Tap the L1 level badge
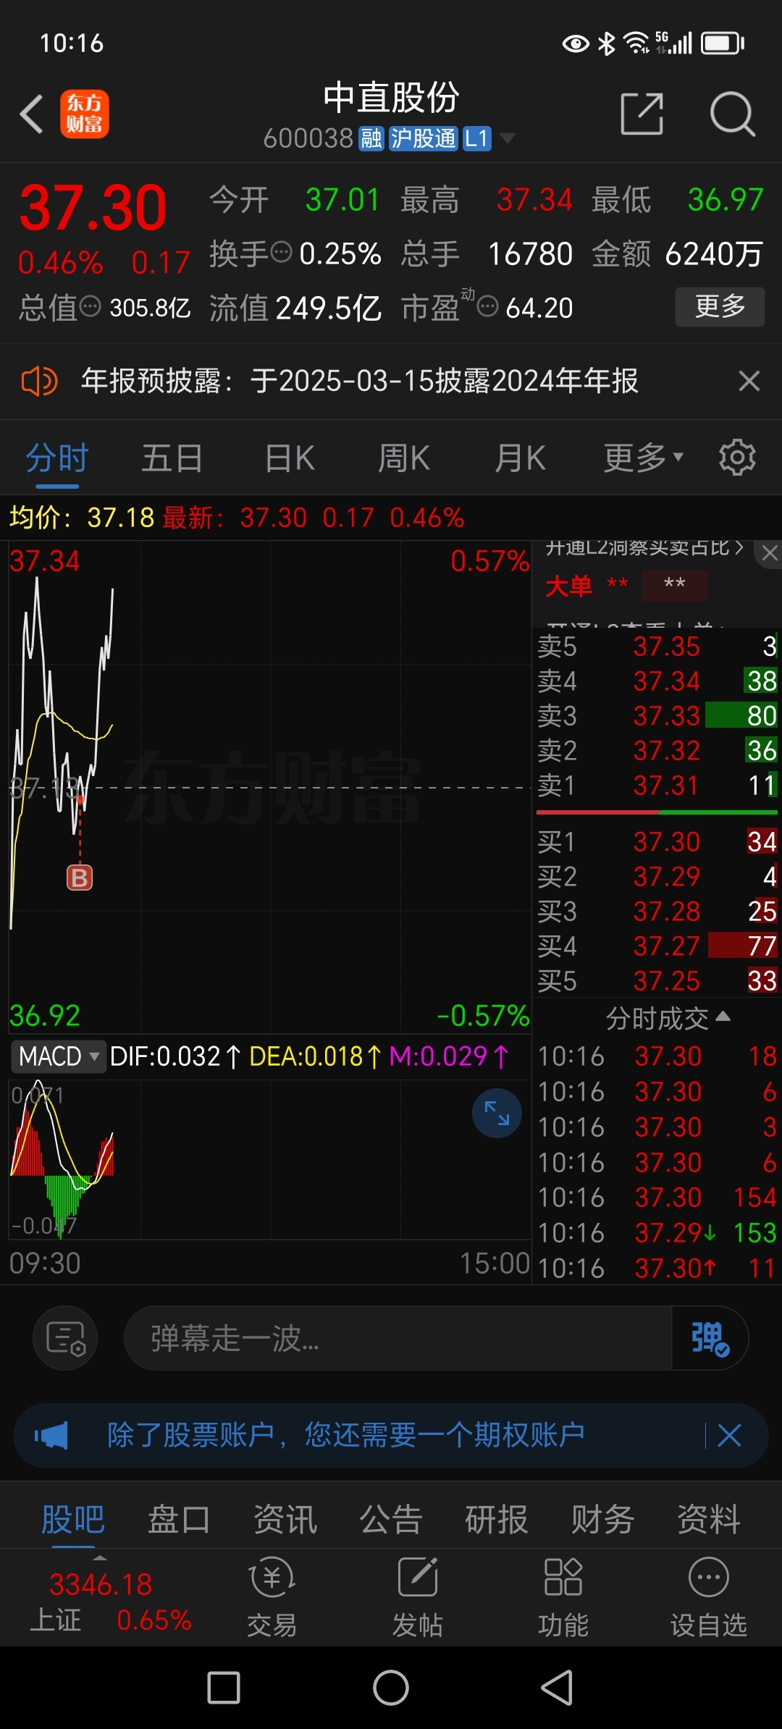The width and height of the screenshot is (782, 1729). pyautogui.click(x=477, y=138)
